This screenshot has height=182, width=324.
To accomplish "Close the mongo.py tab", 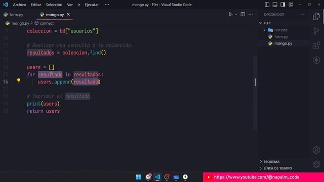I will coord(68,15).
